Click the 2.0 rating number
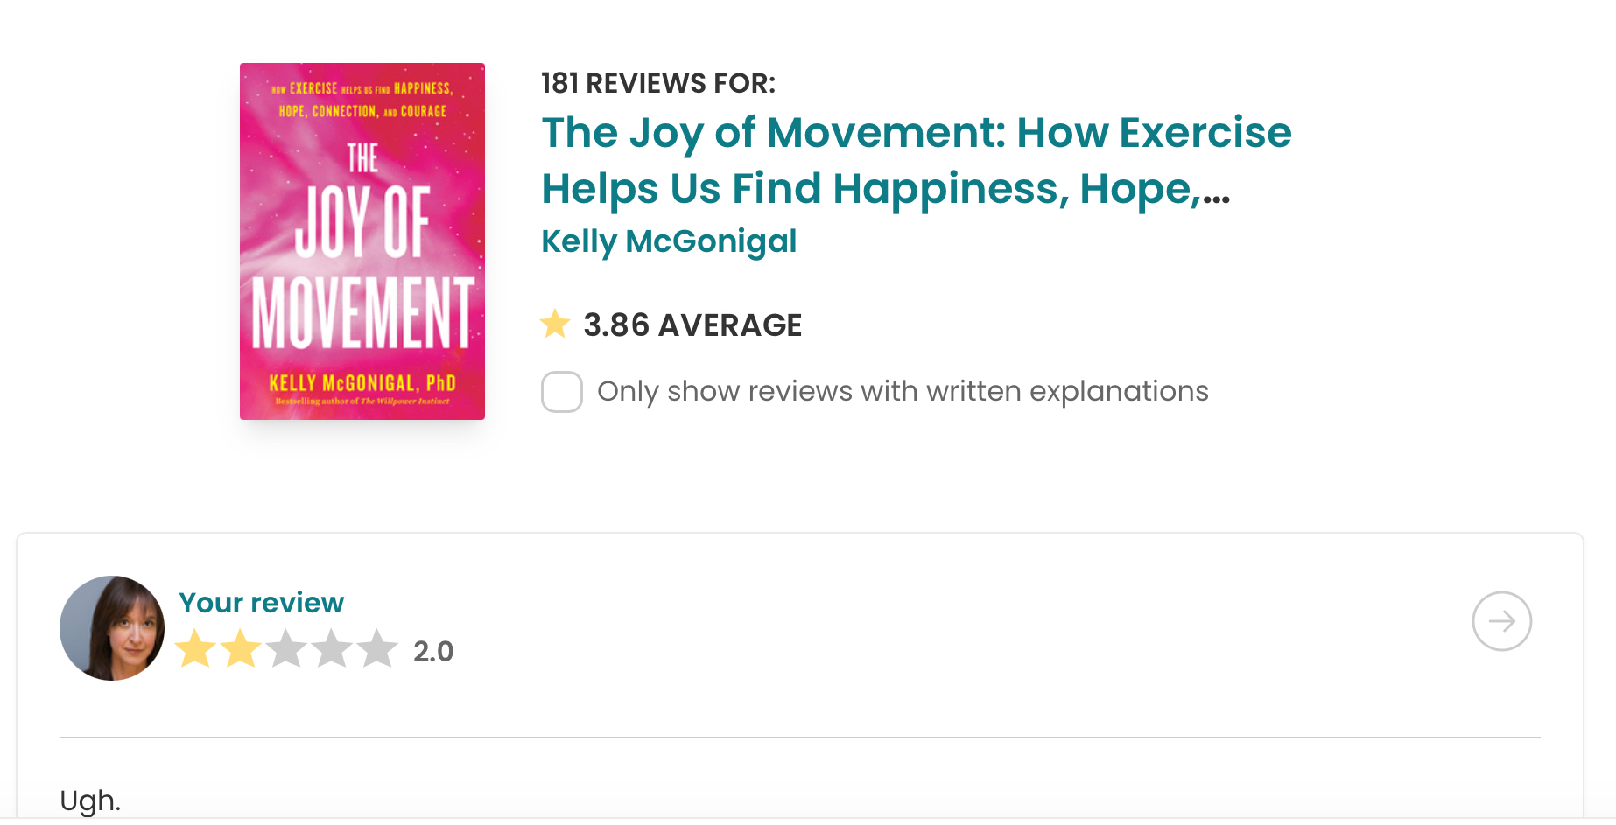1616x825 pixels. (433, 652)
